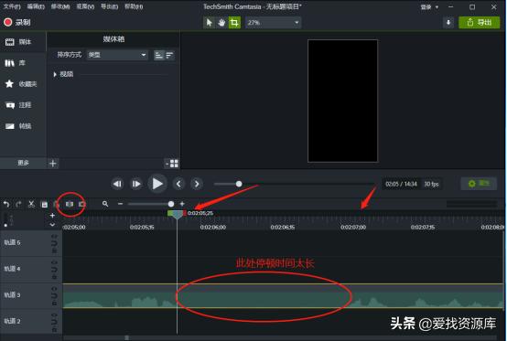Toggle the lock on 轨道 3
Image resolution: width=507 pixels, height=341 pixels.
(54, 303)
